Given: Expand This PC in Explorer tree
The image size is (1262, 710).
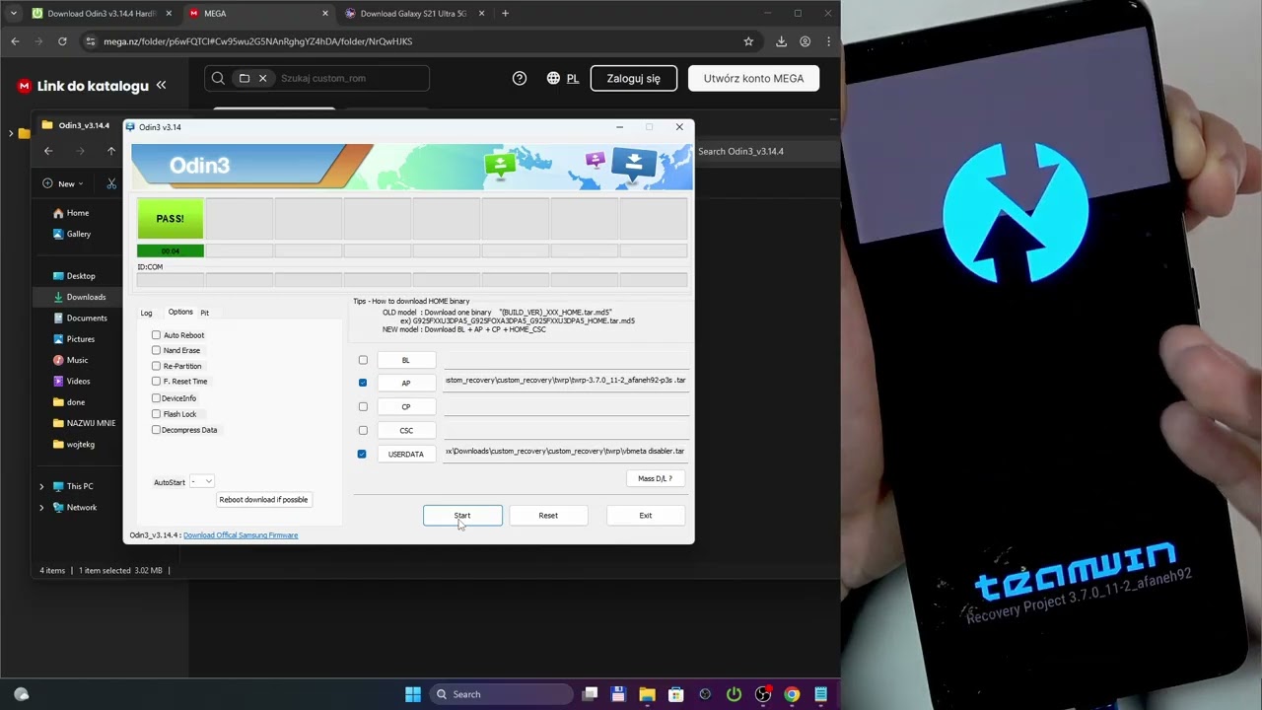Looking at the screenshot, I should (x=41, y=486).
